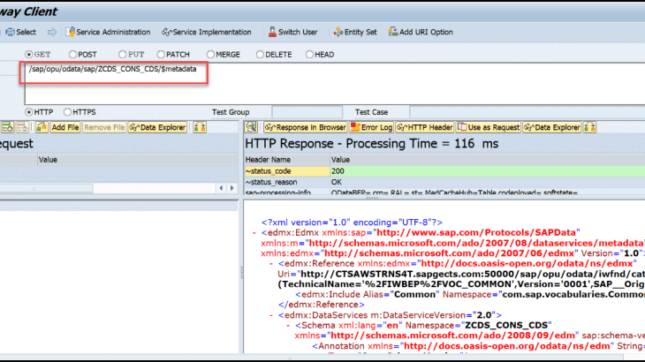This screenshot has height=362, width=645.
Task: Click Entity Set button
Action: pyautogui.click(x=355, y=32)
